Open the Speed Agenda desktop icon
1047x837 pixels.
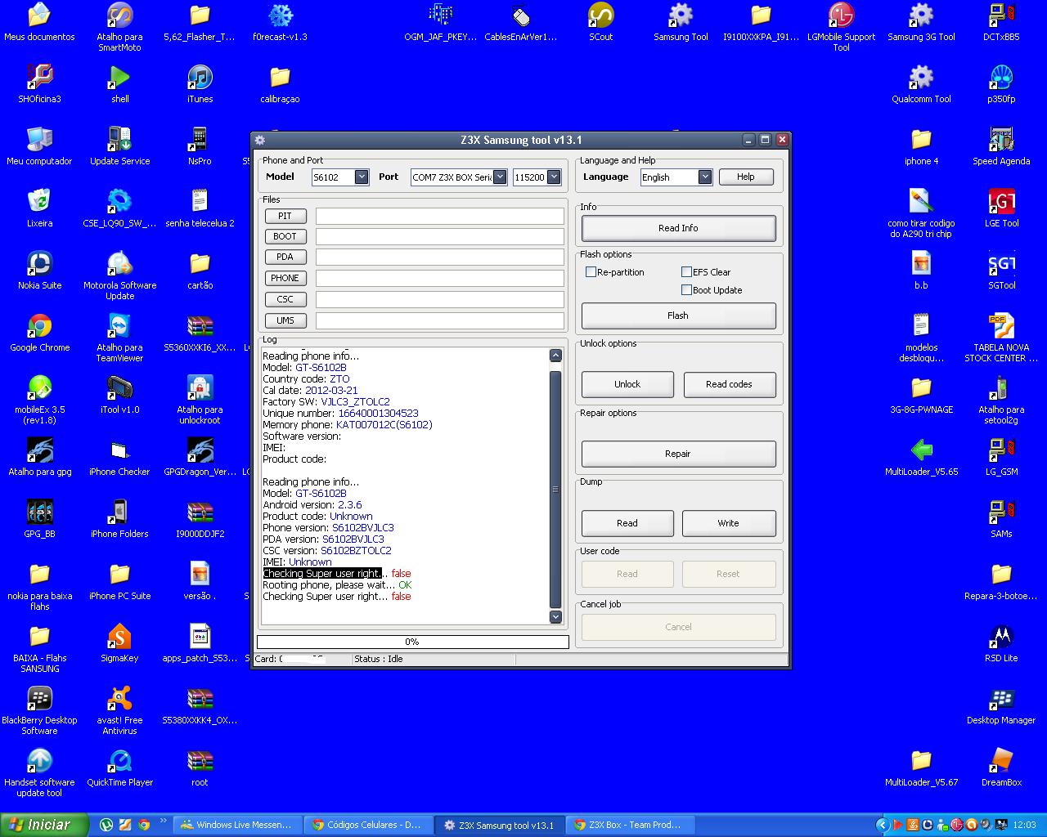click(x=1001, y=146)
